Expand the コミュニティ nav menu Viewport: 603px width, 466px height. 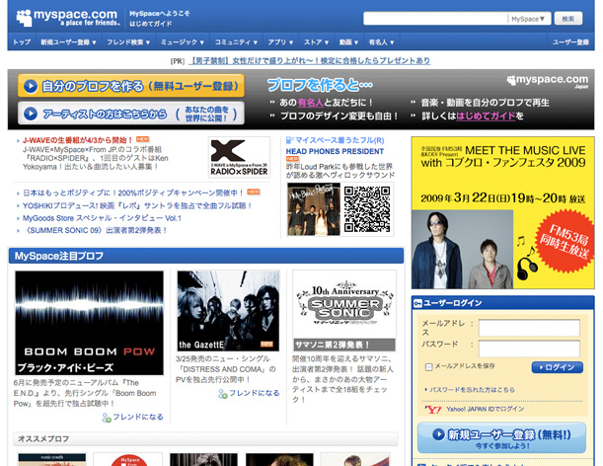tap(236, 41)
